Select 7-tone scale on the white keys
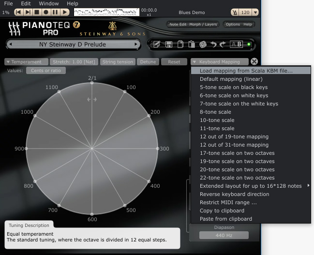The width and height of the screenshot is (314, 255). [x=251, y=104]
